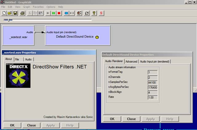The image size is (197, 130).
Task: Click the Connect to remote graph icon
Action: click(79, 13)
